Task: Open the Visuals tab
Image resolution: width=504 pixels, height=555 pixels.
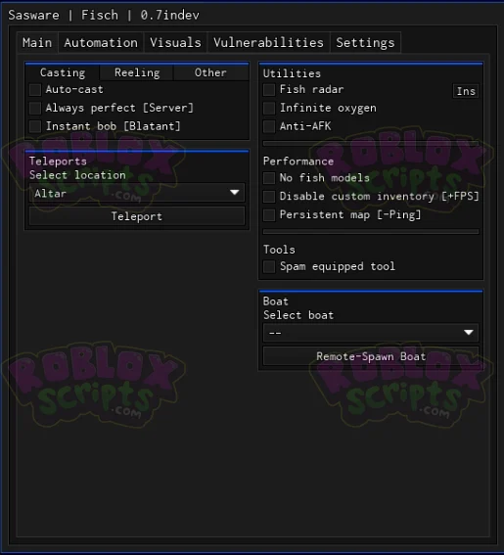Action: coord(175,43)
